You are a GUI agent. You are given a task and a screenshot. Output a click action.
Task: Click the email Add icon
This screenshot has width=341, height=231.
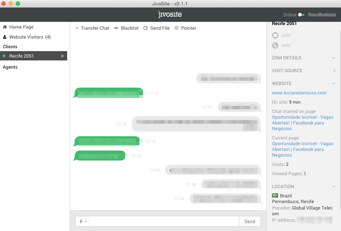(x=275, y=35)
